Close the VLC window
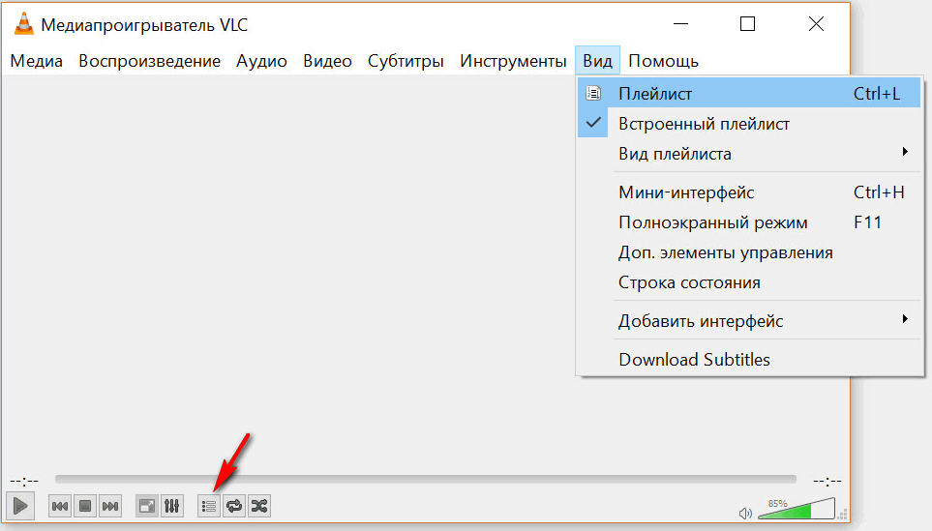This screenshot has width=932, height=531. (816, 24)
